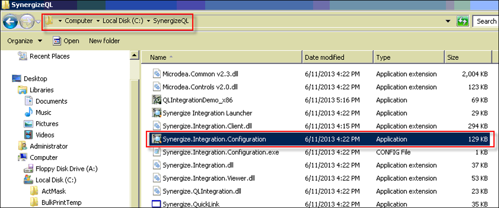Select SynergizeQL in the address path
Screen dimensions: 499x208
pos(171,21)
